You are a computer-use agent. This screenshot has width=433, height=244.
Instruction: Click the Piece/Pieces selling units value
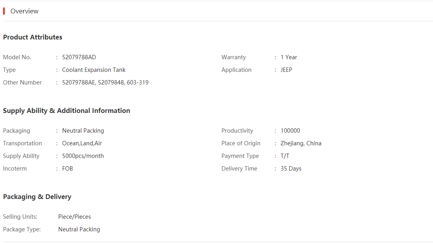74,217
